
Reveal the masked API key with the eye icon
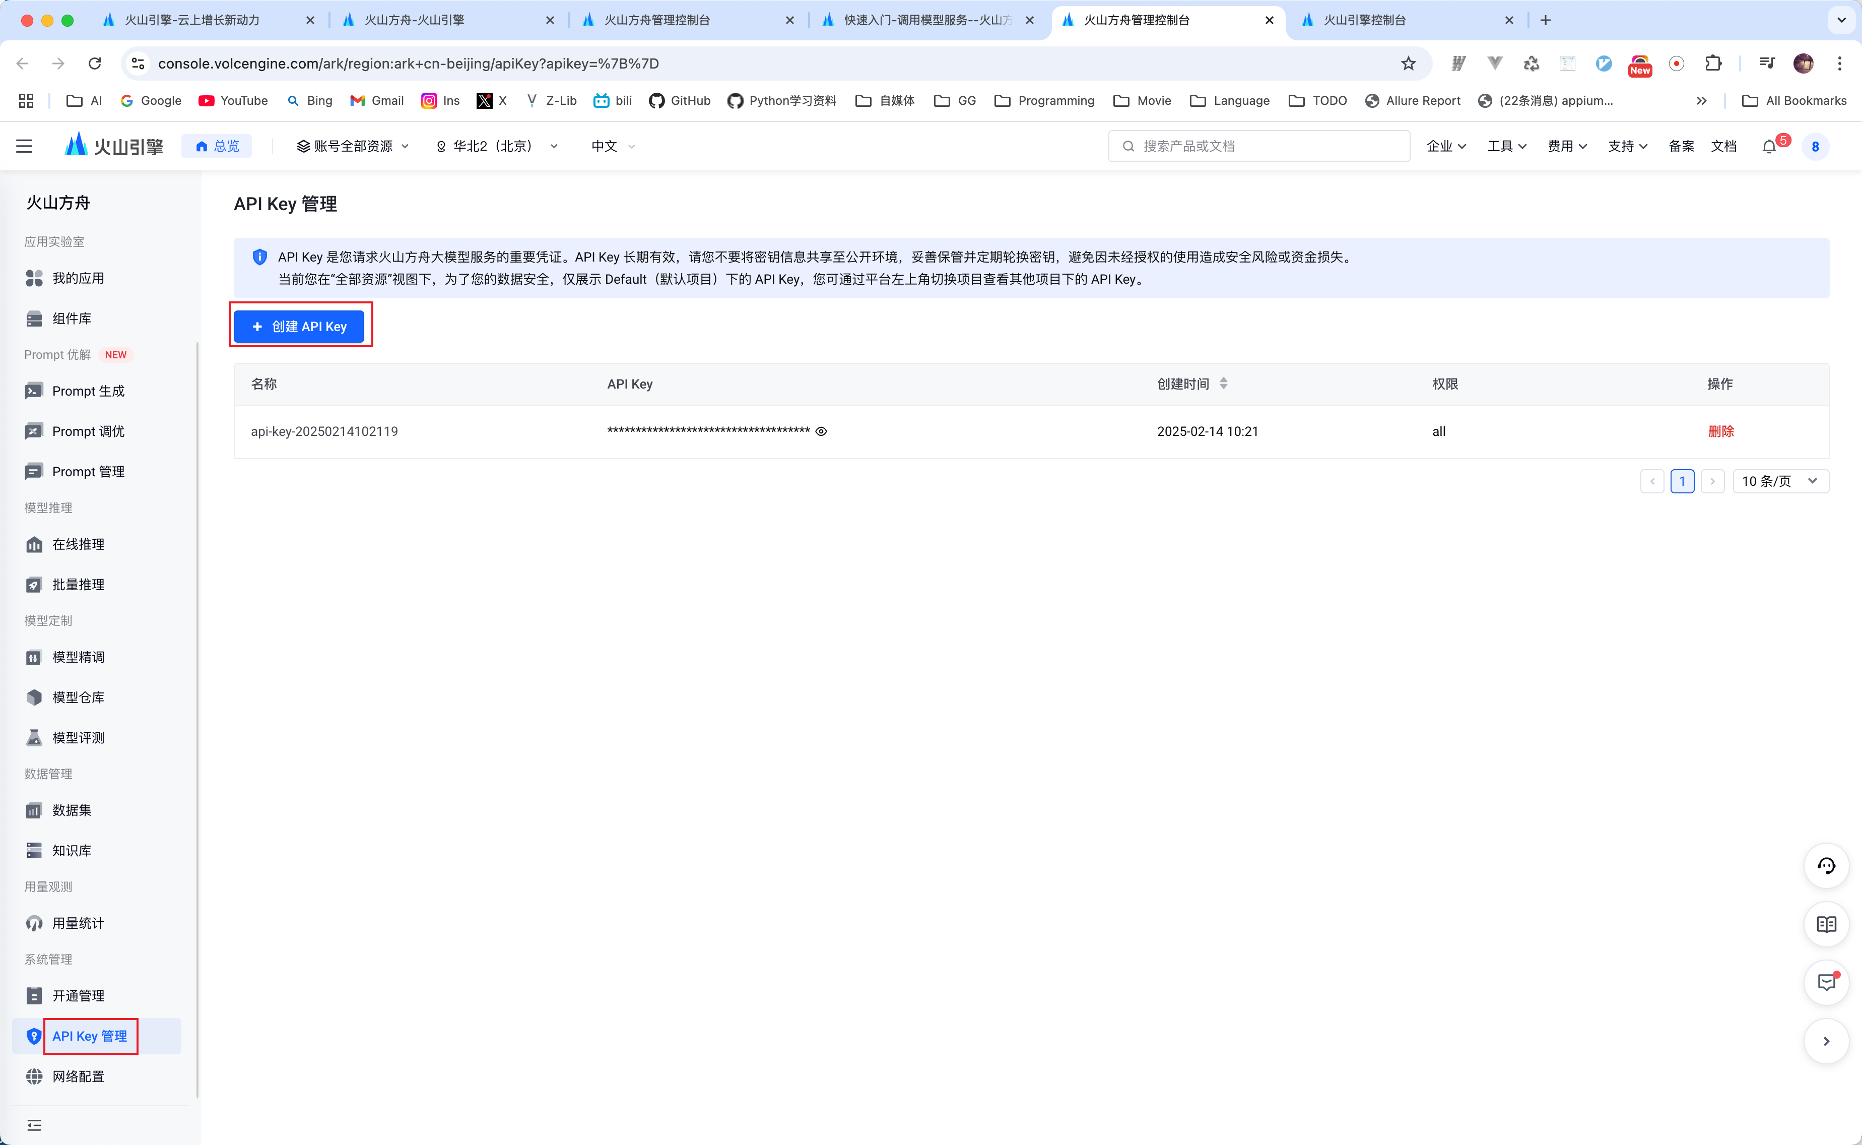coord(821,432)
